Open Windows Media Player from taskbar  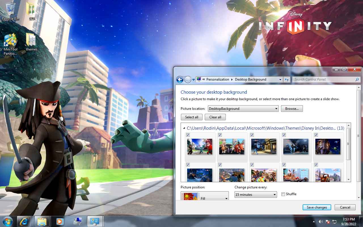pyautogui.click(x=60, y=221)
